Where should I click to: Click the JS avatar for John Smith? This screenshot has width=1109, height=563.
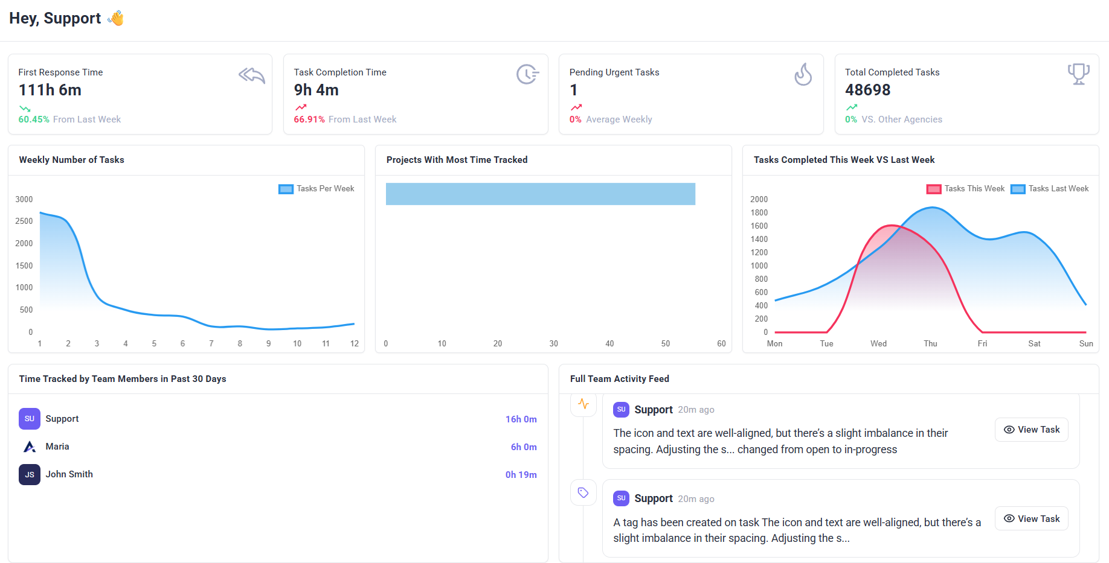[x=30, y=474]
